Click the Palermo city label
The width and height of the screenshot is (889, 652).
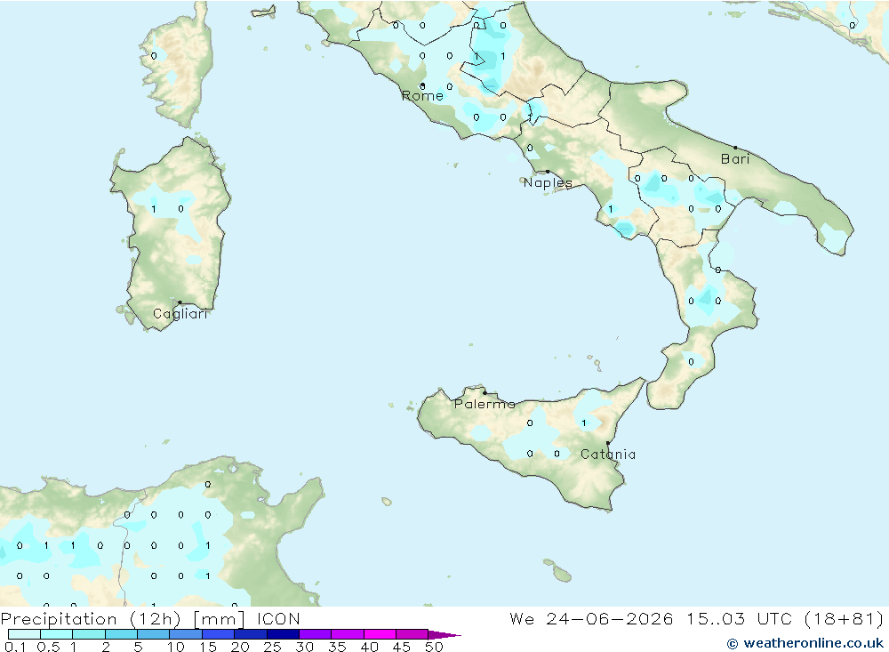(485, 404)
